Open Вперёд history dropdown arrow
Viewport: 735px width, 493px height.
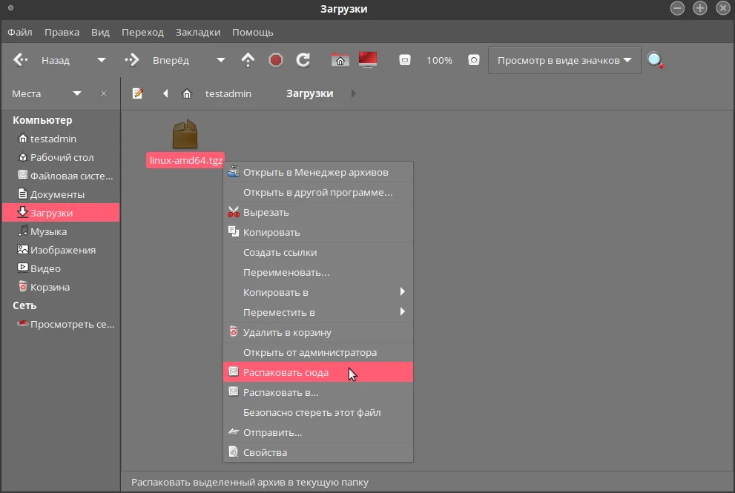coord(221,60)
